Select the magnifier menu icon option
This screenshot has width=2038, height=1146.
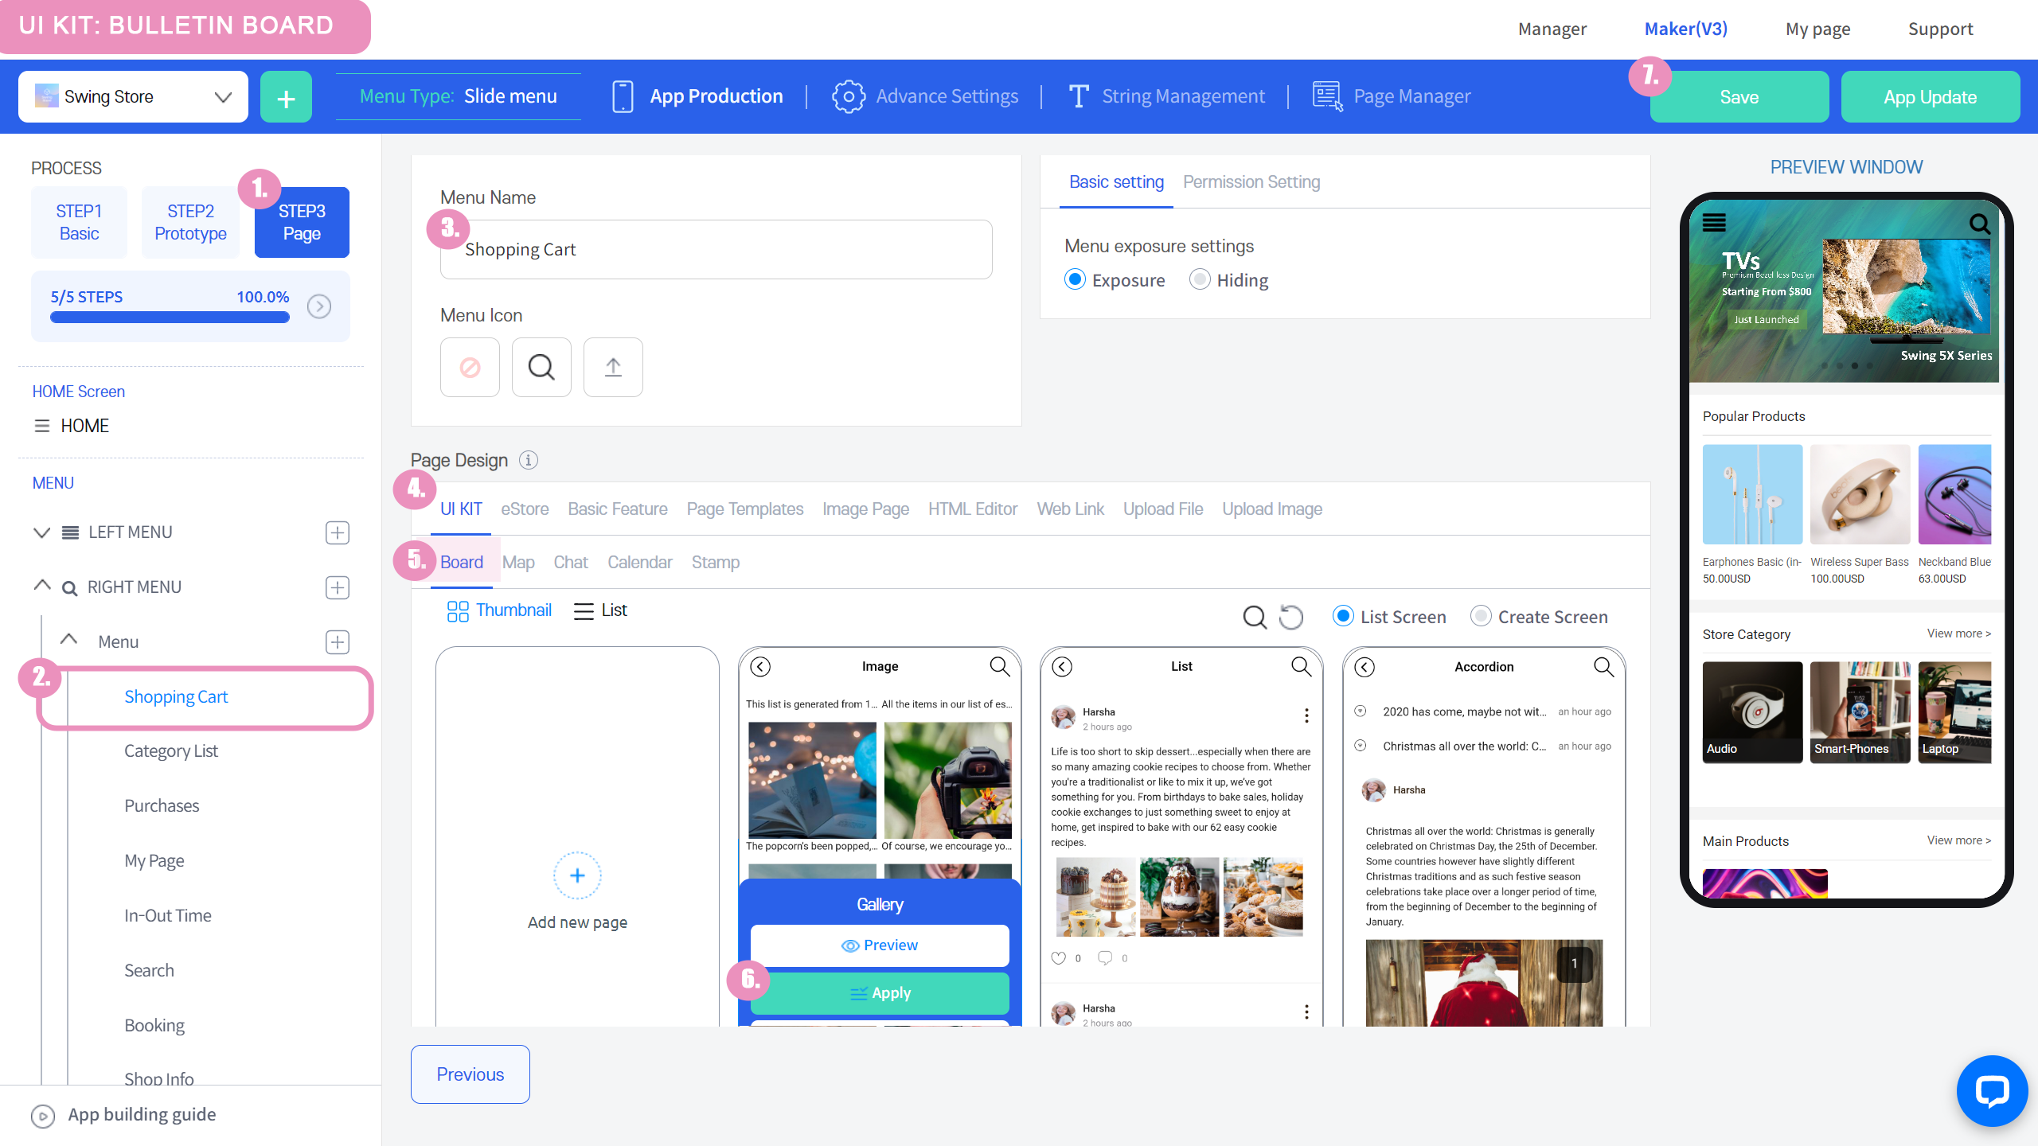[x=541, y=367]
